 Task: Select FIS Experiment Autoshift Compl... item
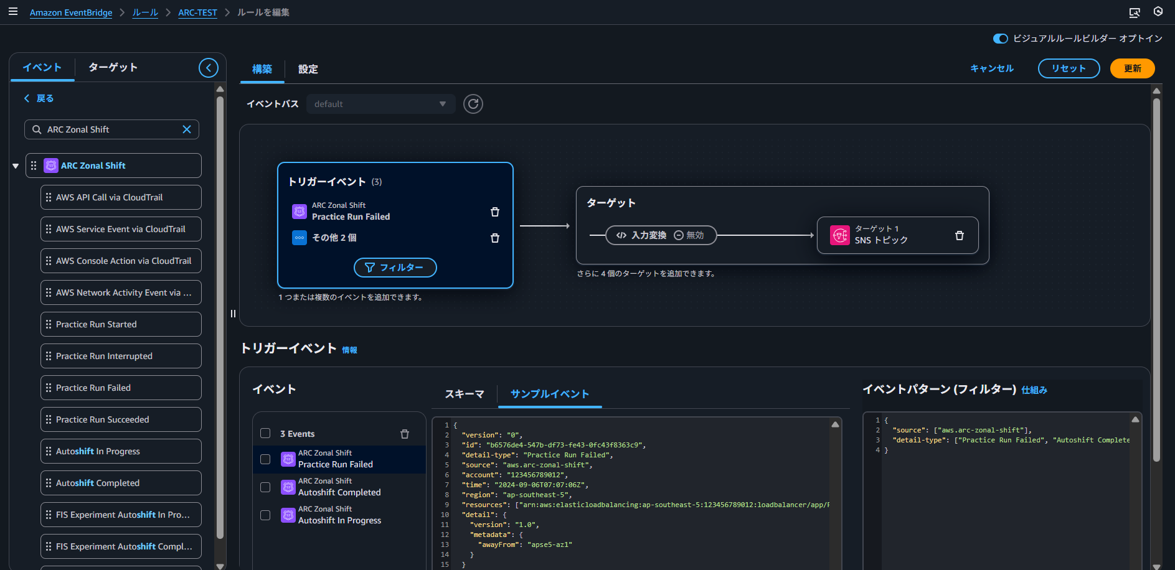tap(121, 546)
